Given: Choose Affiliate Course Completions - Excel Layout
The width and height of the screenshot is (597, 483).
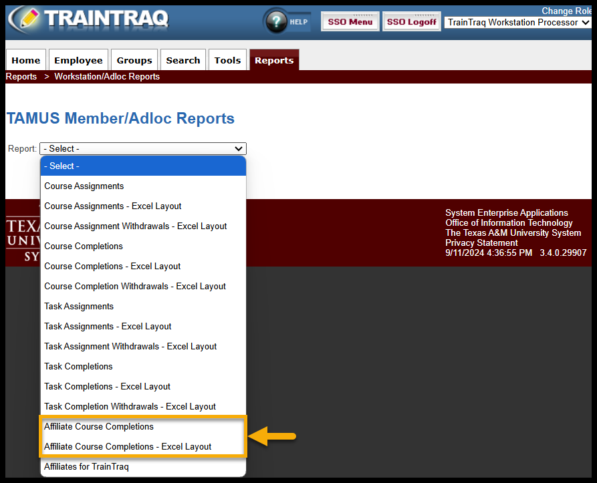Looking at the screenshot, I should [x=143, y=446].
